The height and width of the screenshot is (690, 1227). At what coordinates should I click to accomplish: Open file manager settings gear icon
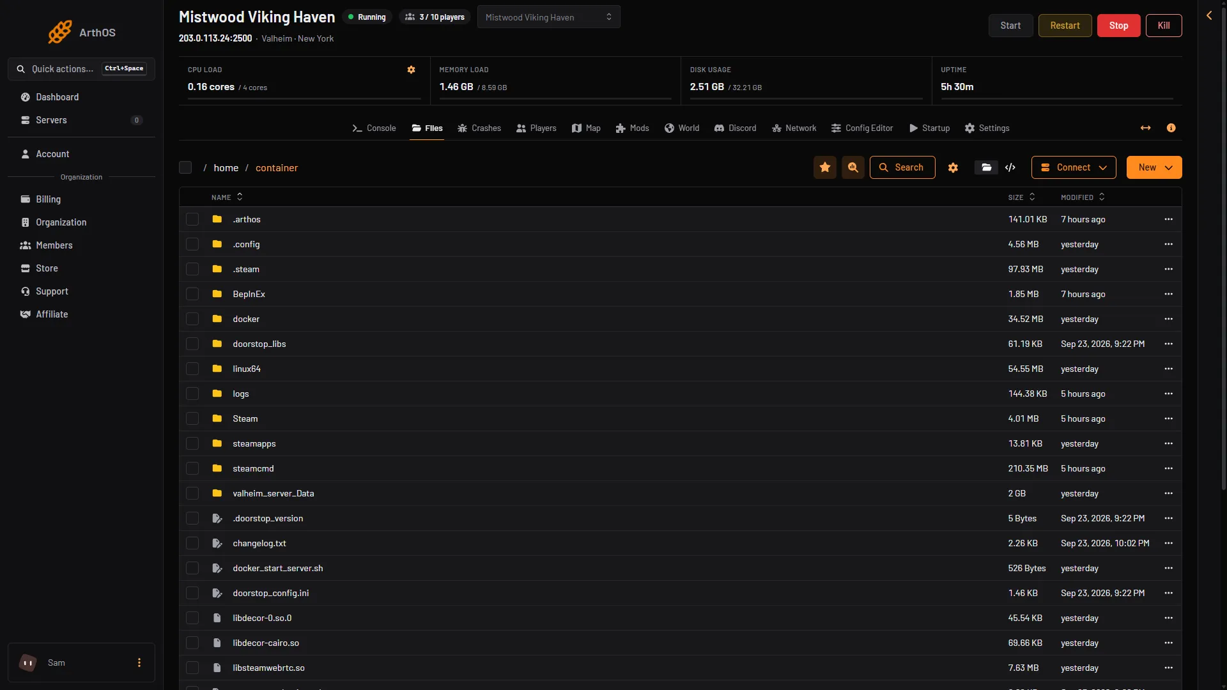(x=953, y=167)
